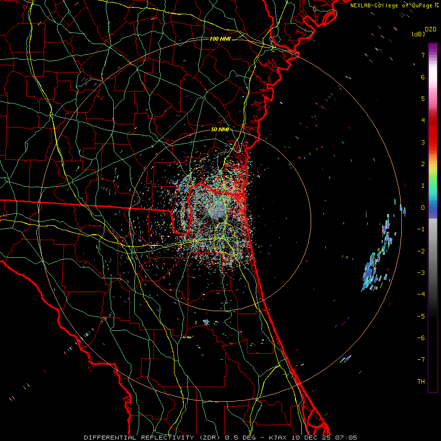Screen dimensions: 441x441
Task: Click the -7 value on color scale
Action: 421,360
